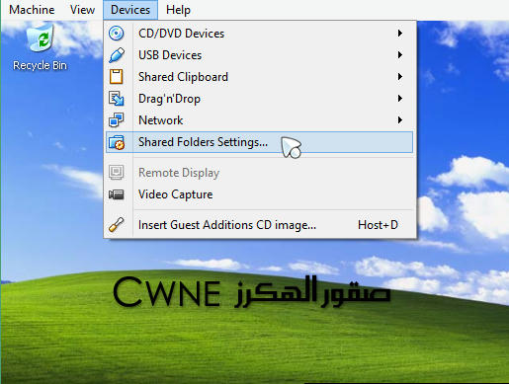
Task: Click the USB Devices plug icon
Action: [117, 55]
